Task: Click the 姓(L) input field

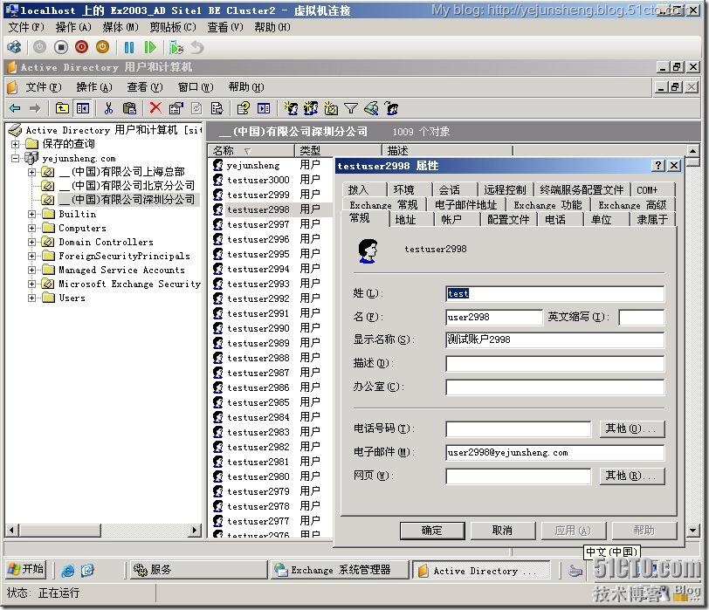Action: click(554, 294)
